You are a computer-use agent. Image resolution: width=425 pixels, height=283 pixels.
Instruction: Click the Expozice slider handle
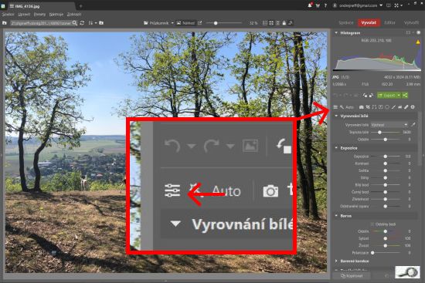[x=385, y=157]
